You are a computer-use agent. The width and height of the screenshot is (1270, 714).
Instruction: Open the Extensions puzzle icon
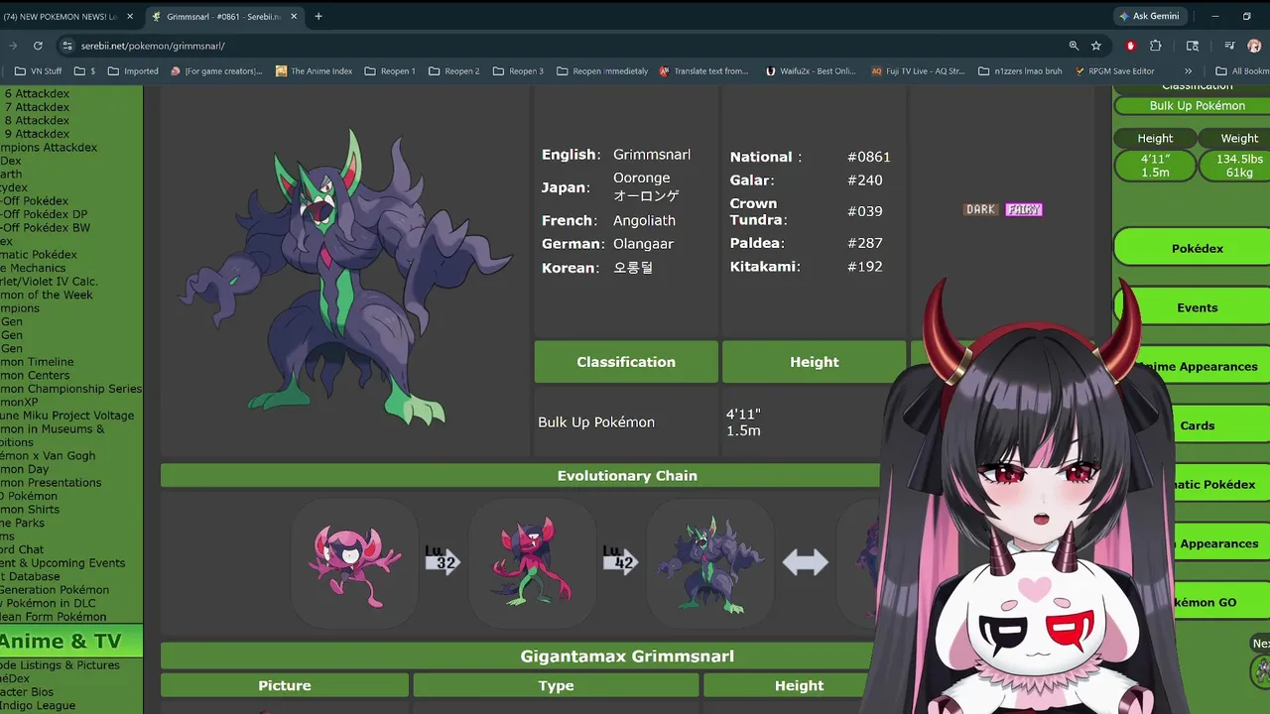1156,46
